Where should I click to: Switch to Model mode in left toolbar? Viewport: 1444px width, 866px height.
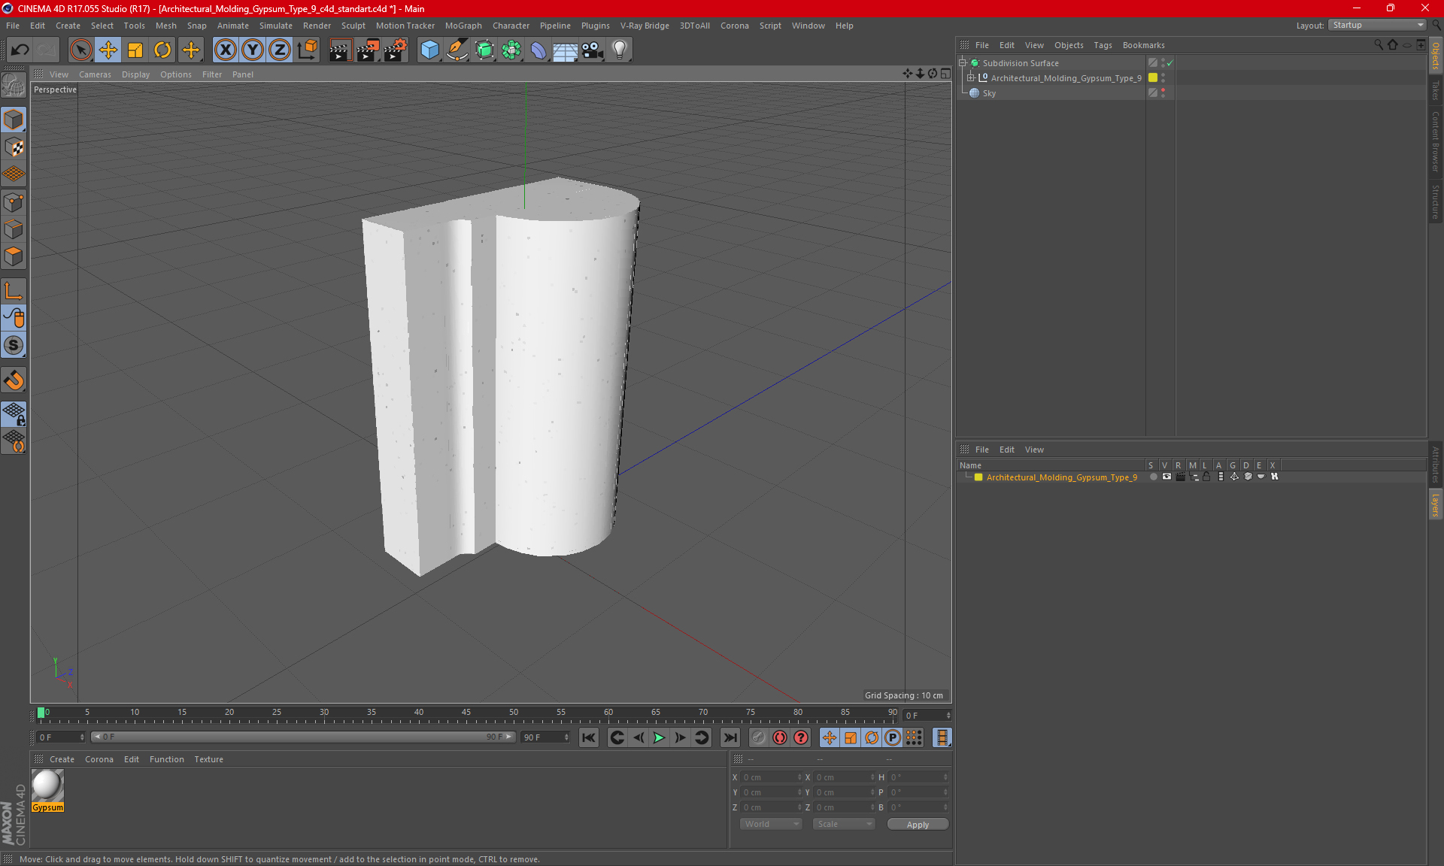14,120
